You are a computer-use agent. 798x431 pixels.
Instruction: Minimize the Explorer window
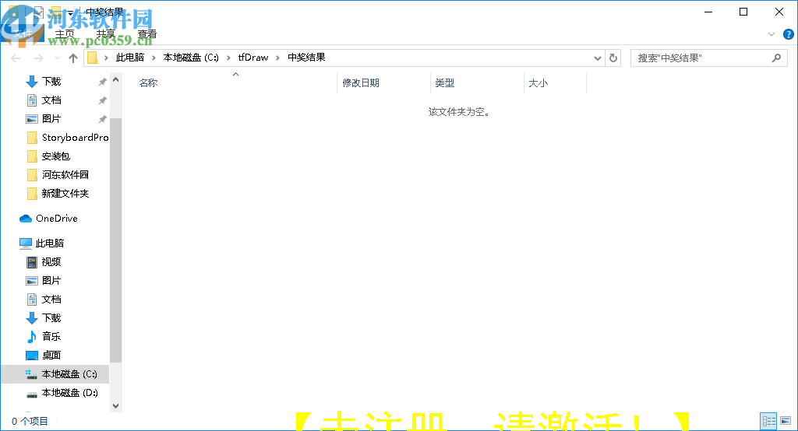point(708,12)
